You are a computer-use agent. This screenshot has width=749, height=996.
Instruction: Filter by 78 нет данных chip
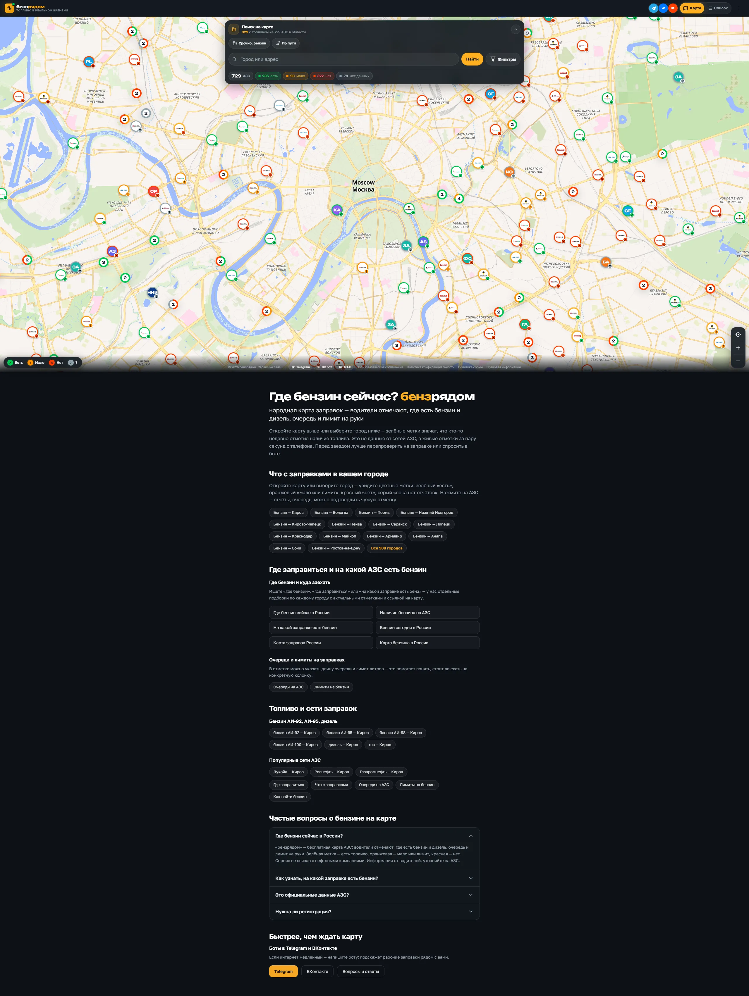[354, 76]
